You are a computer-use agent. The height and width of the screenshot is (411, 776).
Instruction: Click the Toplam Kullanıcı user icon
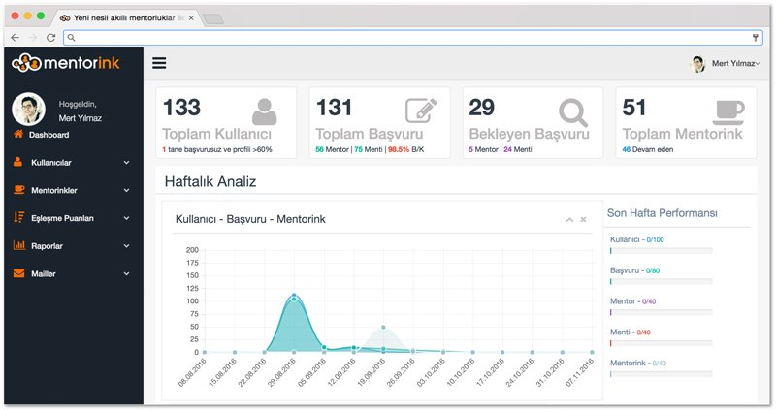263,112
